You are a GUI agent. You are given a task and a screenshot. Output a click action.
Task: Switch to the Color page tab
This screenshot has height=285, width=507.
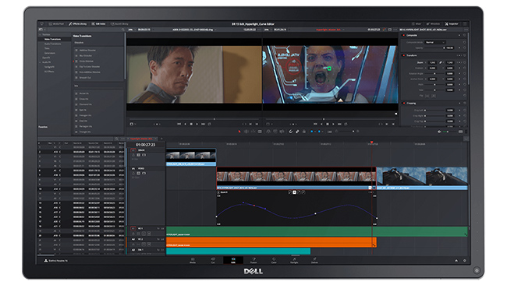tap(274, 260)
